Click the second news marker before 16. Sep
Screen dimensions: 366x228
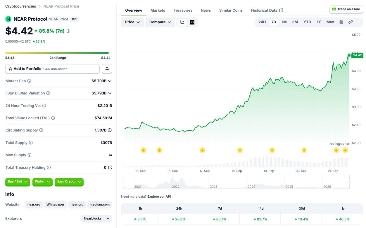point(159,150)
